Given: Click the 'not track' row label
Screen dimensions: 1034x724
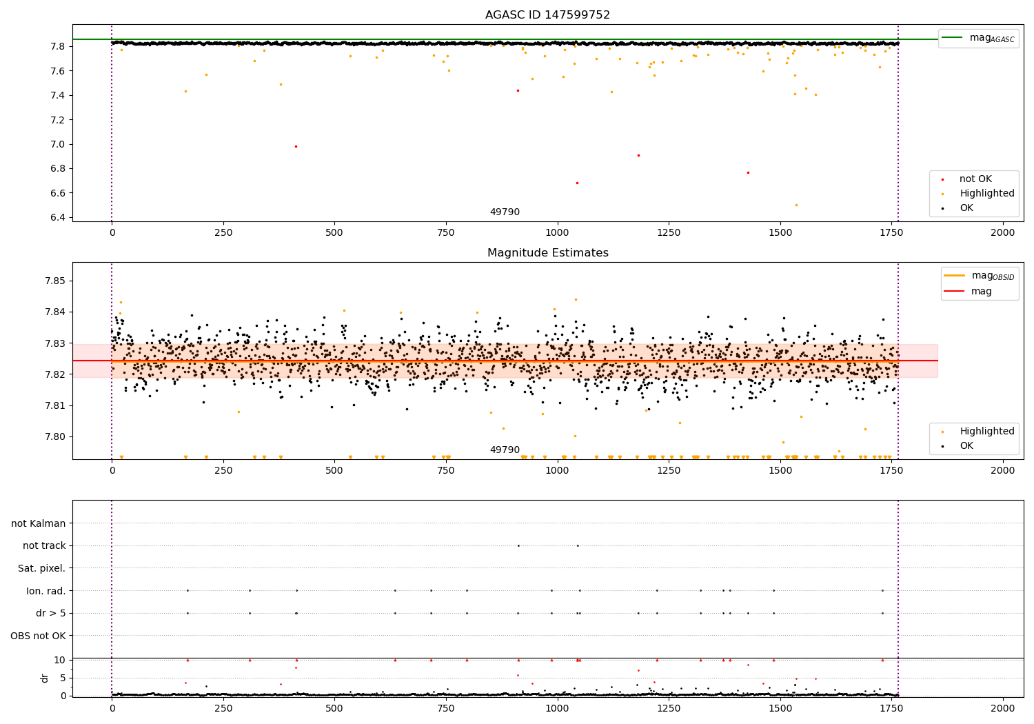Looking at the screenshot, I should tap(44, 546).
